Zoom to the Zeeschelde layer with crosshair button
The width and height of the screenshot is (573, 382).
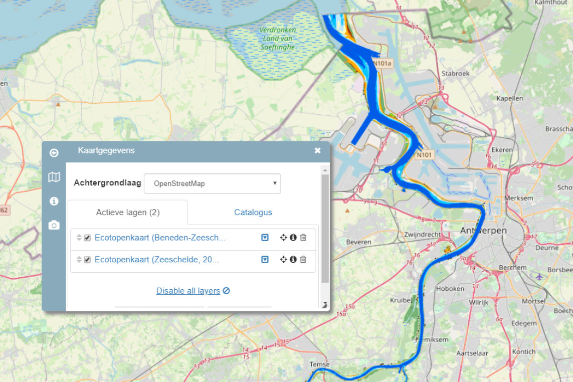[284, 260]
